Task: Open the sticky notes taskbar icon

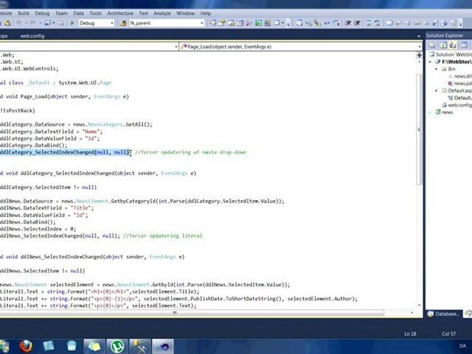Action: (x=94, y=346)
